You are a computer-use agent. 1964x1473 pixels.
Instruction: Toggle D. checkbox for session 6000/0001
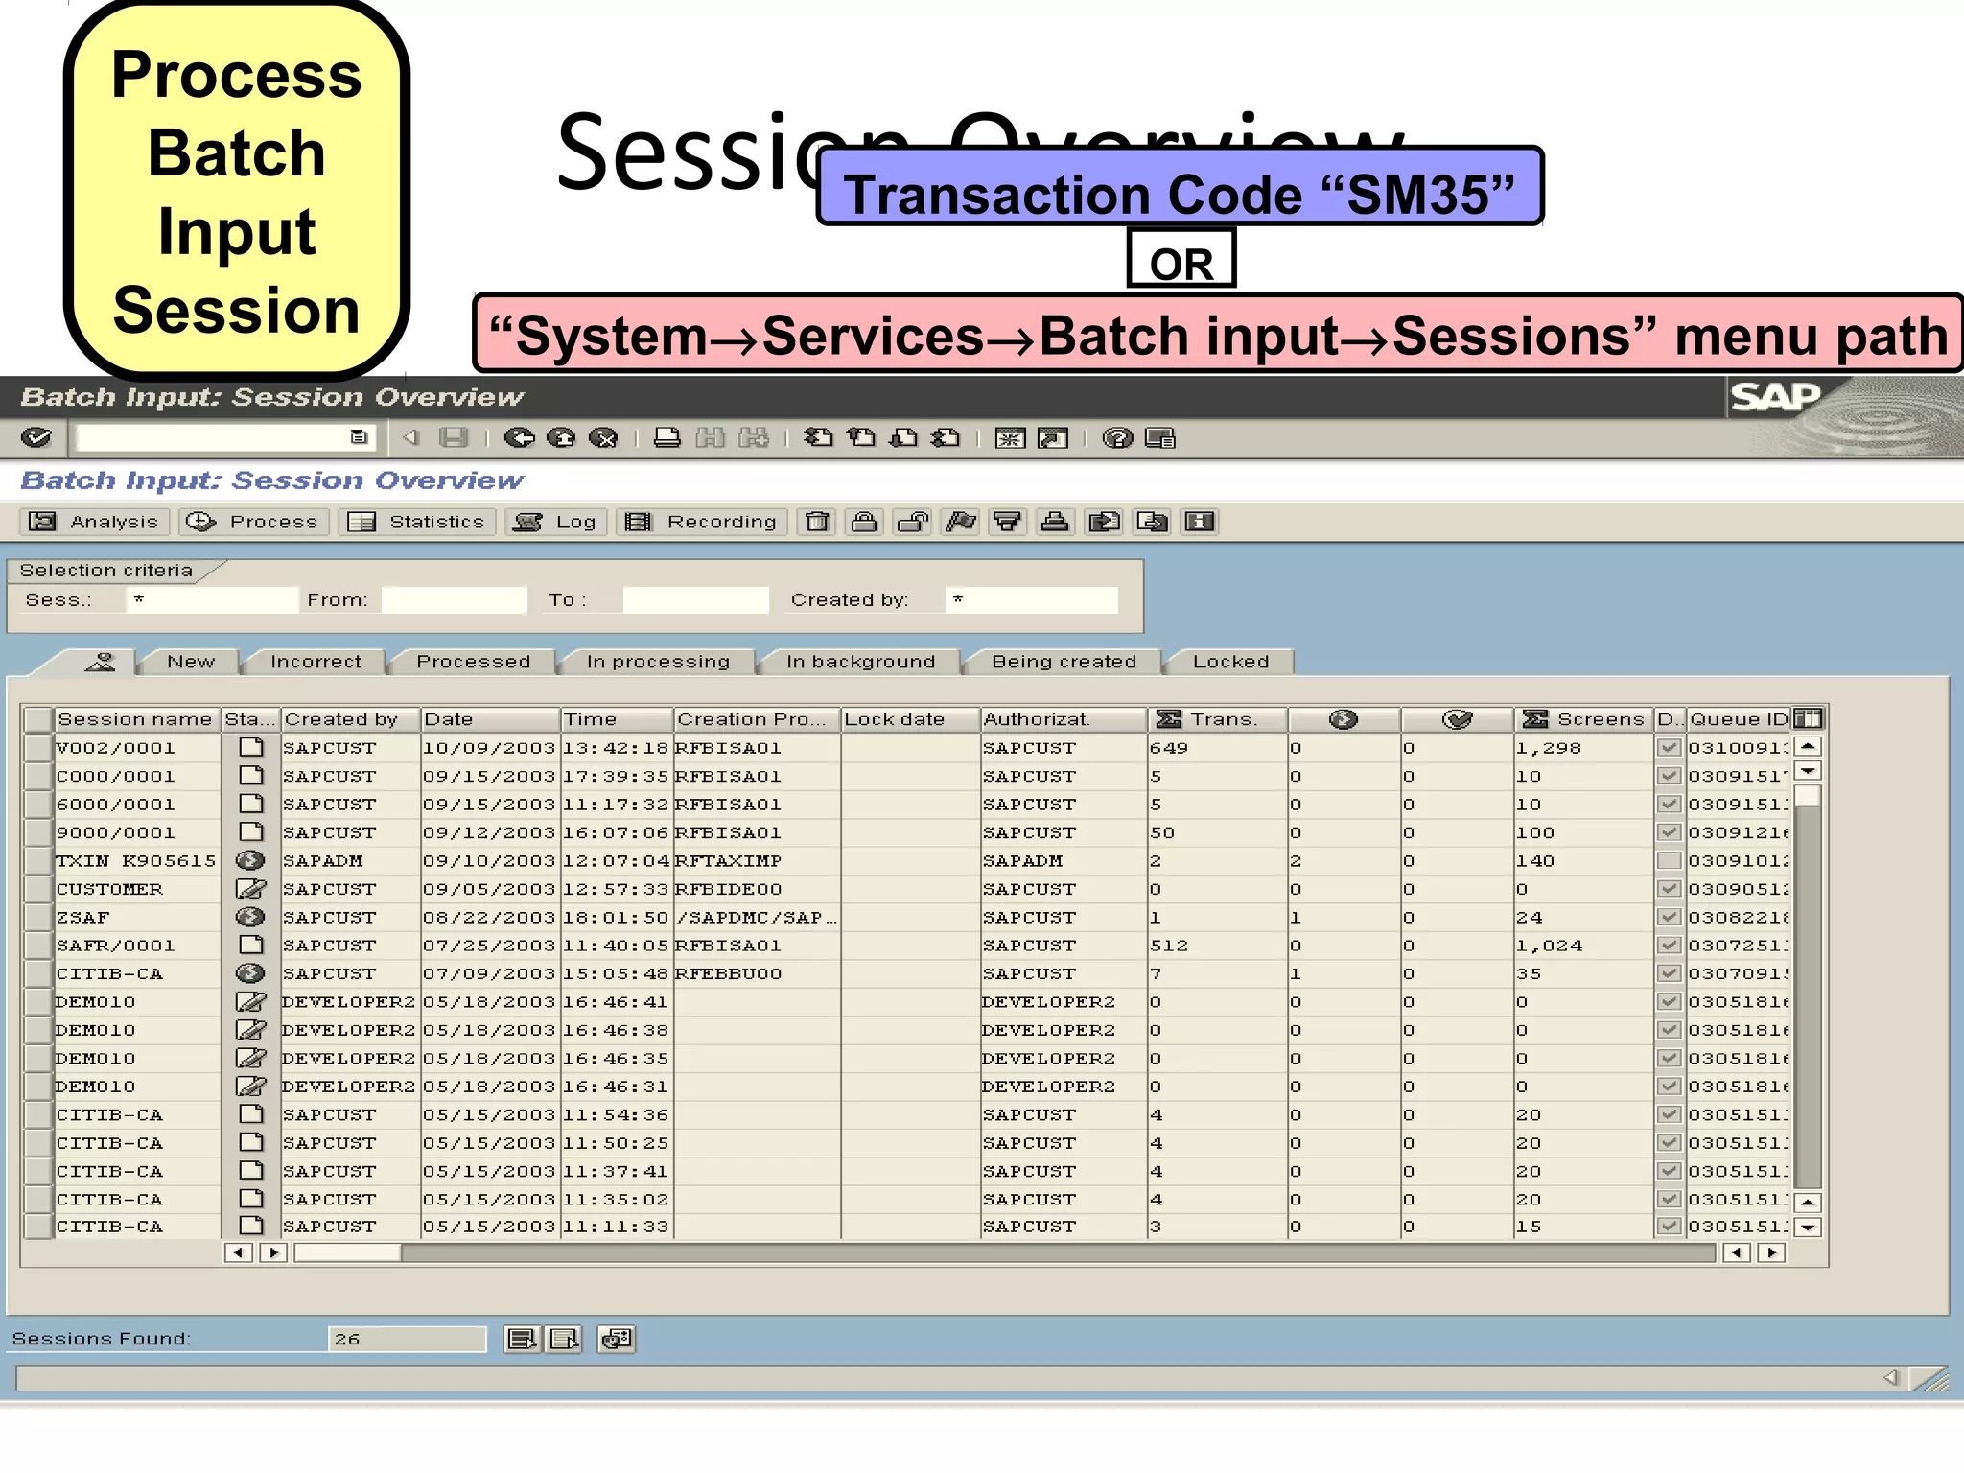point(1670,804)
